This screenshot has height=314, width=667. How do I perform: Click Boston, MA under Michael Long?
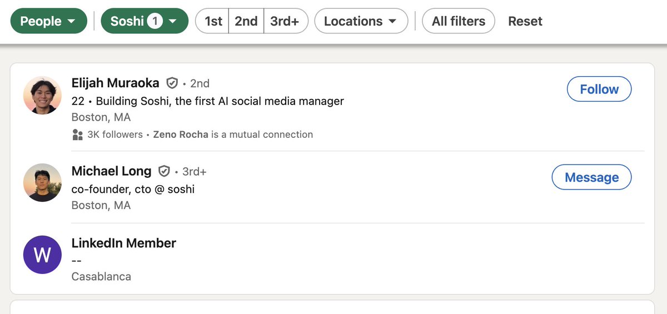pos(101,205)
